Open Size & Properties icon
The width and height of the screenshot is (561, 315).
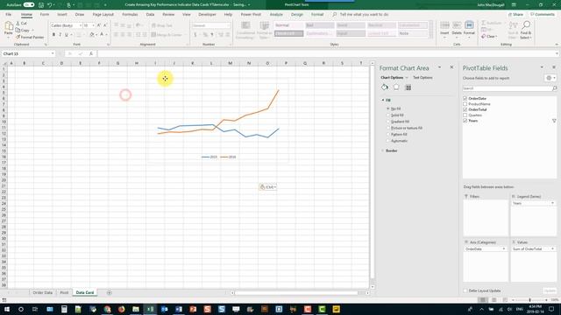click(x=408, y=87)
